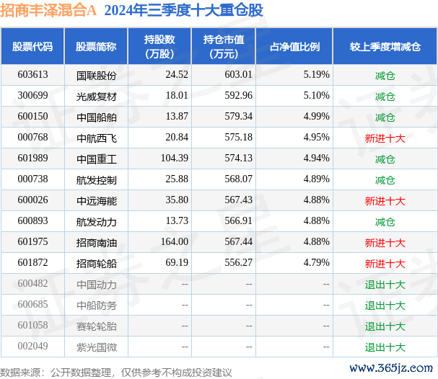This screenshot has width=438, height=379.
Task: Select stock name 中国动力
Action: (x=97, y=285)
